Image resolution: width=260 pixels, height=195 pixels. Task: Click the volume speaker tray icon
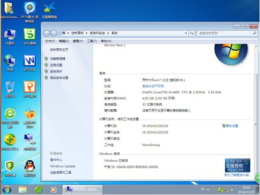pos(233,190)
